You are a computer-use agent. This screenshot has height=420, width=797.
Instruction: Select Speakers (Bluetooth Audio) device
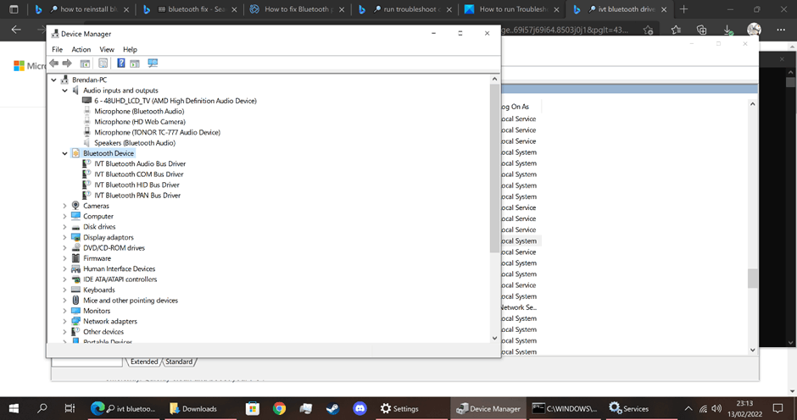[135, 143]
